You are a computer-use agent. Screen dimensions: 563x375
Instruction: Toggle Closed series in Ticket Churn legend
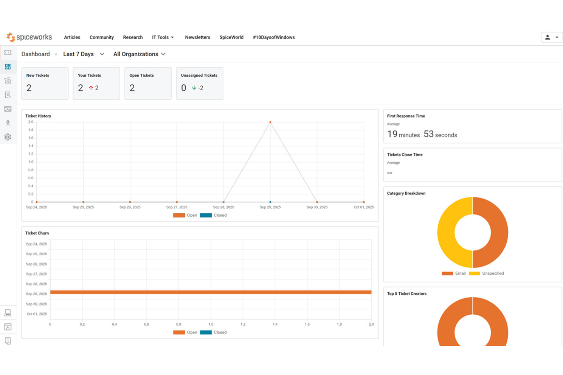click(x=213, y=332)
